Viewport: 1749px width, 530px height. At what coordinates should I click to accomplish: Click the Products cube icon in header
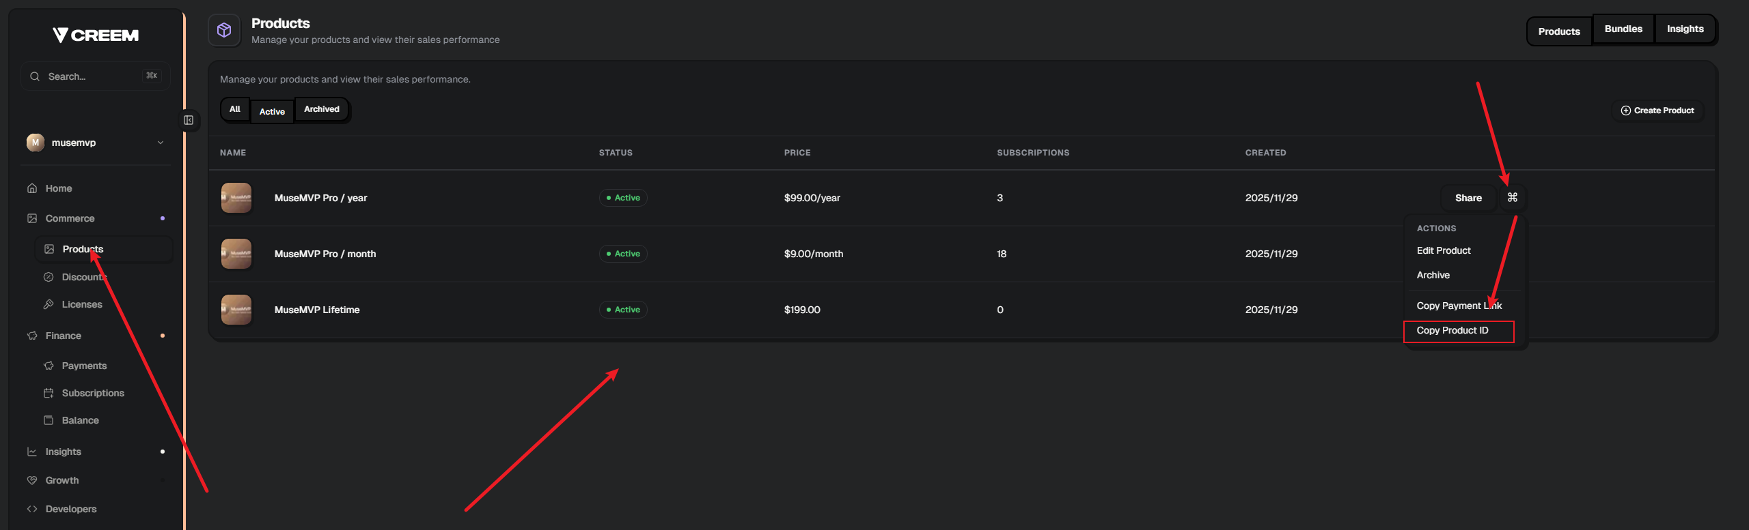click(224, 31)
